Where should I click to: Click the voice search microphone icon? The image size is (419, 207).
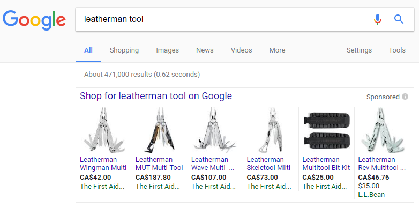click(x=378, y=19)
